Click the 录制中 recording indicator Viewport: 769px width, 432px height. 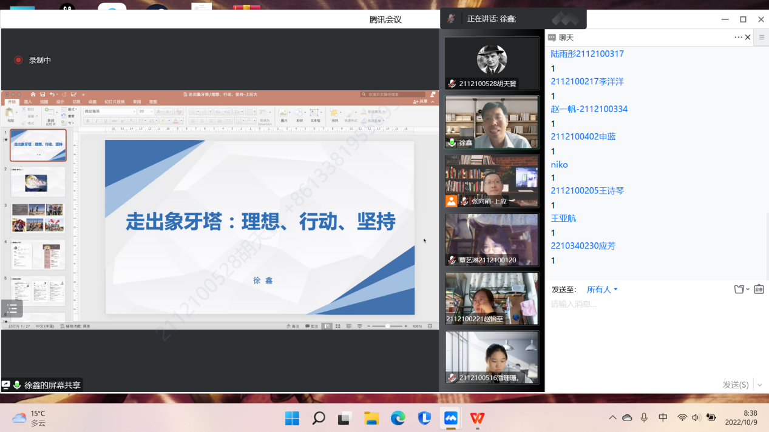click(33, 60)
